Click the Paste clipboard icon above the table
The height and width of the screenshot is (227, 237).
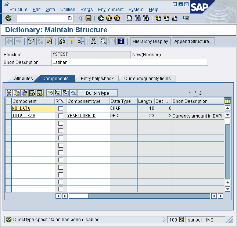coord(25,93)
